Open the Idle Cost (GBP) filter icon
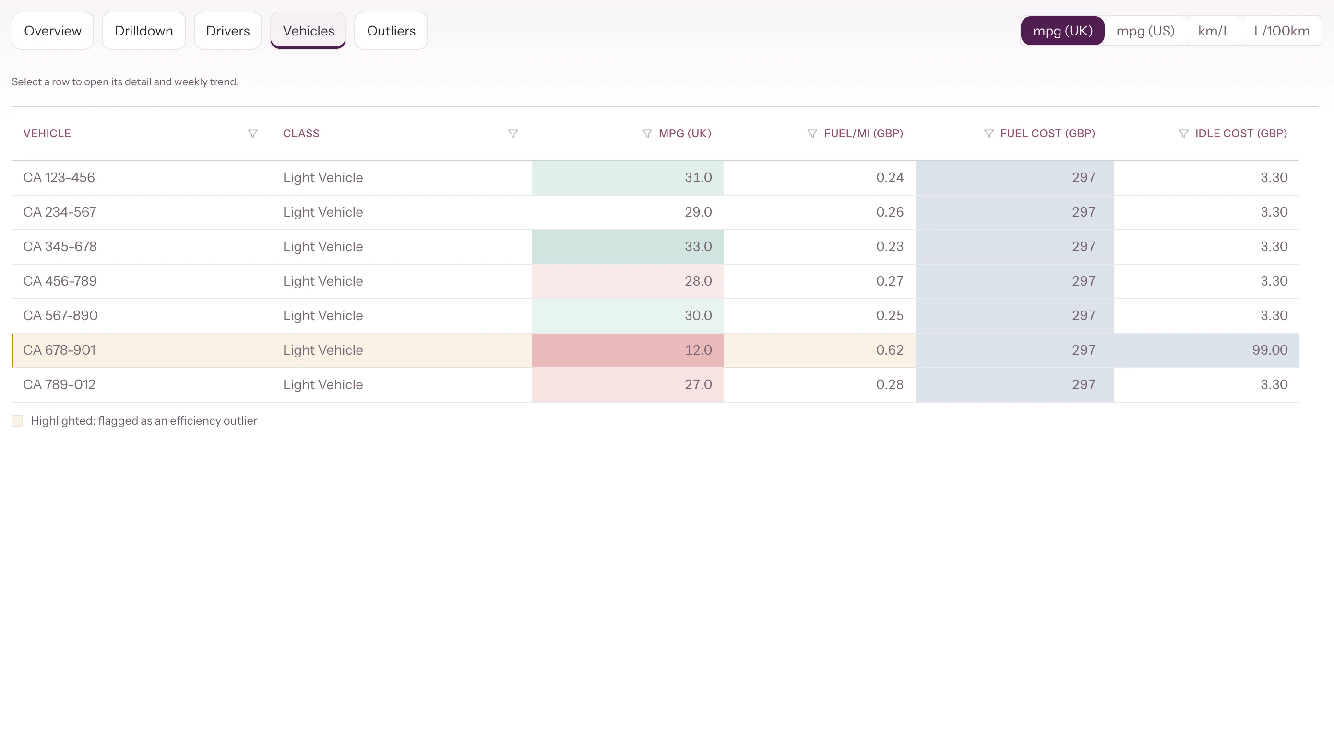Screen dimensions: 1334x738 1183,133
